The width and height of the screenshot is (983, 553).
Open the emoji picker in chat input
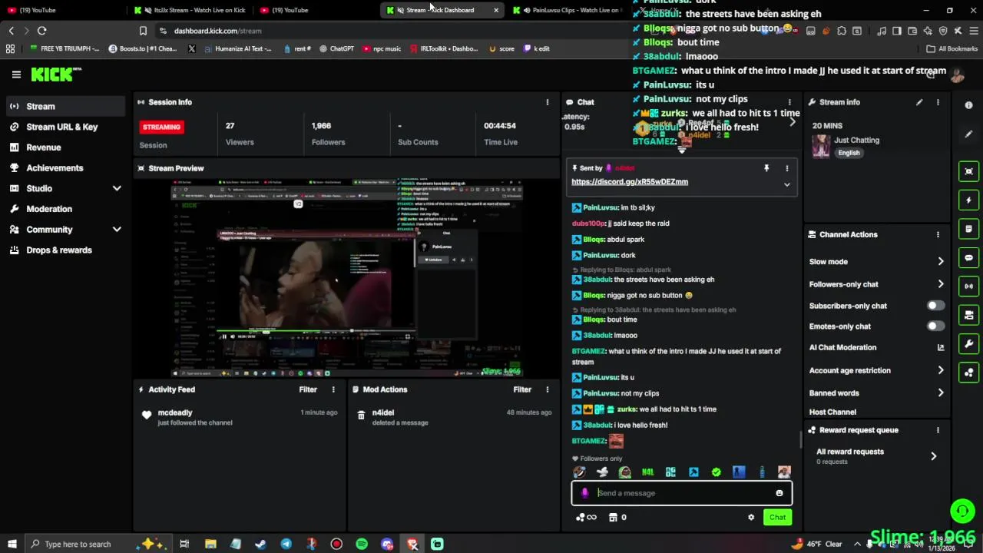[779, 493]
